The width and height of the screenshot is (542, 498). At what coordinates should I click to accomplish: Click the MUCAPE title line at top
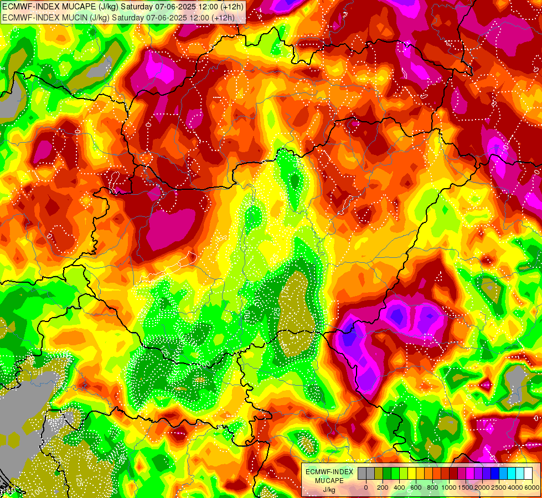pyautogui.click(x=123, y=7)
